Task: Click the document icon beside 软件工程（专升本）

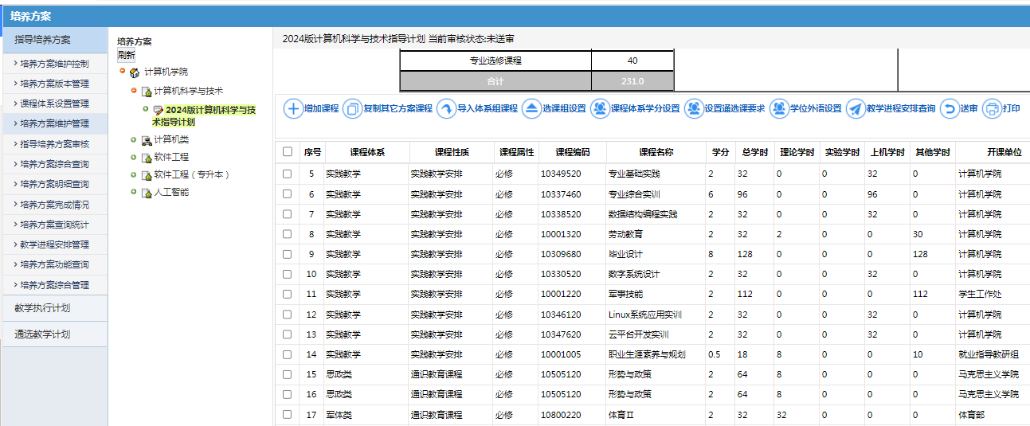Action: 147,175
